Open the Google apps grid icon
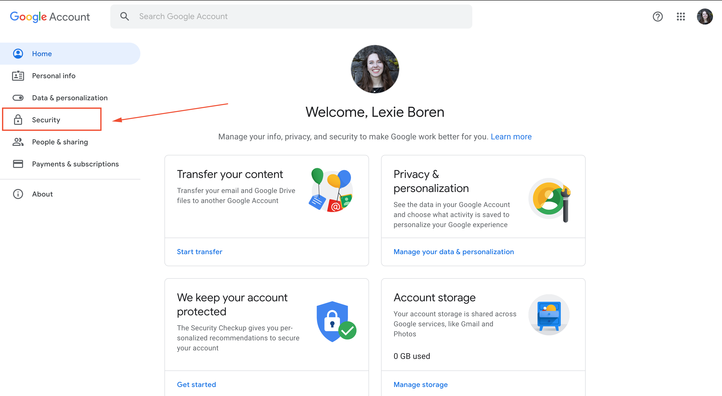Viewport: 722px width, 396px height. (681, 17)
